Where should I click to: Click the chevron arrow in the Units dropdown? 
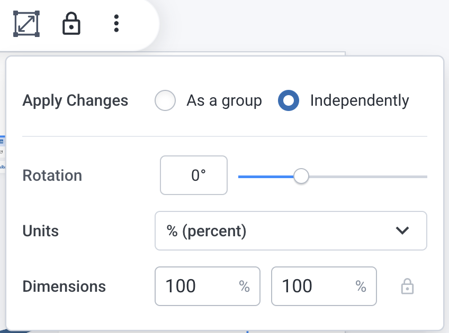tap(402, 231)
